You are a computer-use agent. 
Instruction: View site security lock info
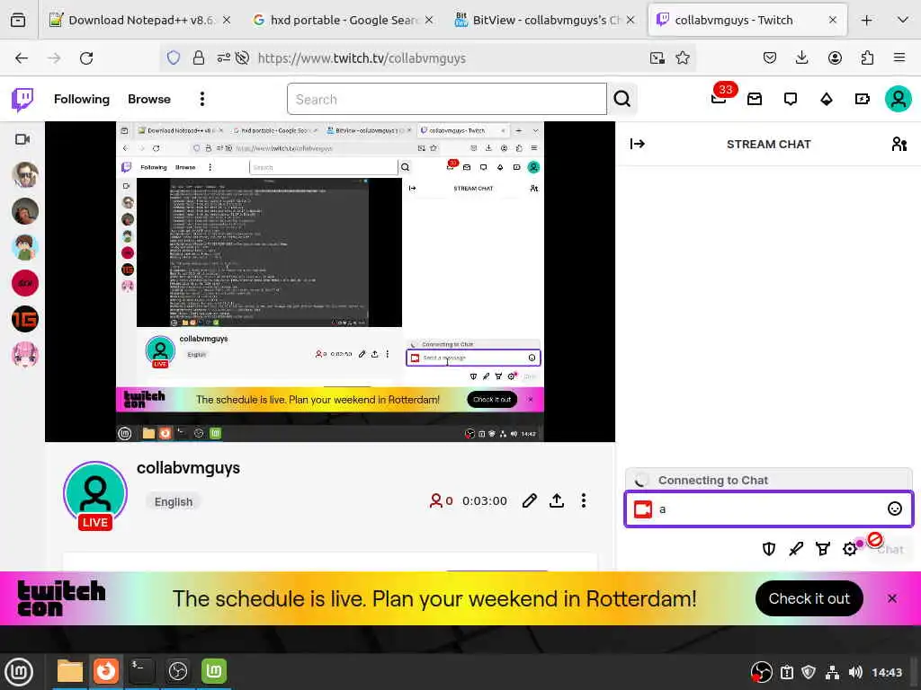click(x=199, y=58)
